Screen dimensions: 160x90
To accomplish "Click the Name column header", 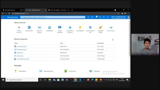I will tap(16, 43).
